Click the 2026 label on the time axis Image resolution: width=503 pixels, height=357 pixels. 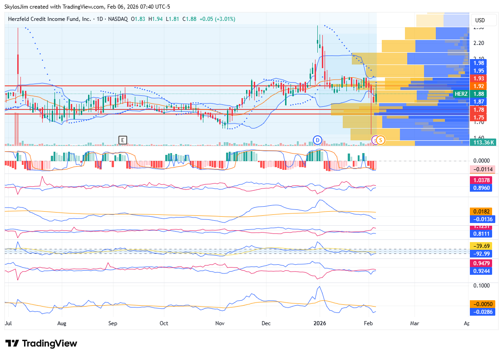click(x=320, y=323)
